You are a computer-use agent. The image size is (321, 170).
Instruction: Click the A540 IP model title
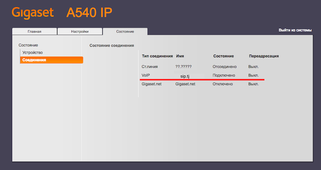coord(89,12)
